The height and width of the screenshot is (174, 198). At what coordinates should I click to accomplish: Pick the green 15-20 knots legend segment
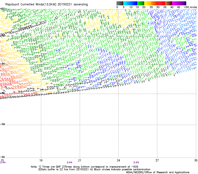(x=141, y=3)
